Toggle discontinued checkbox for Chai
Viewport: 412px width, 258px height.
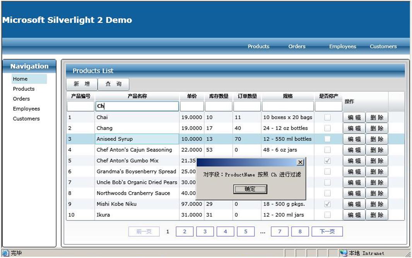tap(328, 117)
